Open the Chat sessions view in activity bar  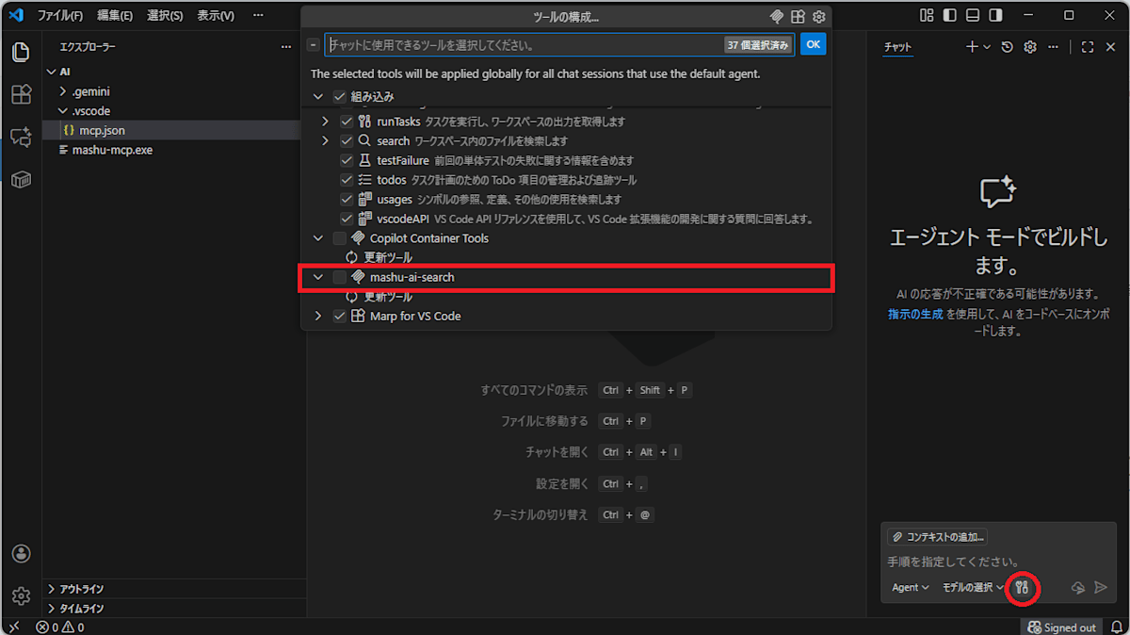21,137
